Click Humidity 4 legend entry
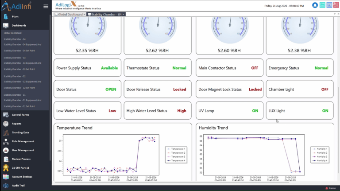 coord(320,160)
